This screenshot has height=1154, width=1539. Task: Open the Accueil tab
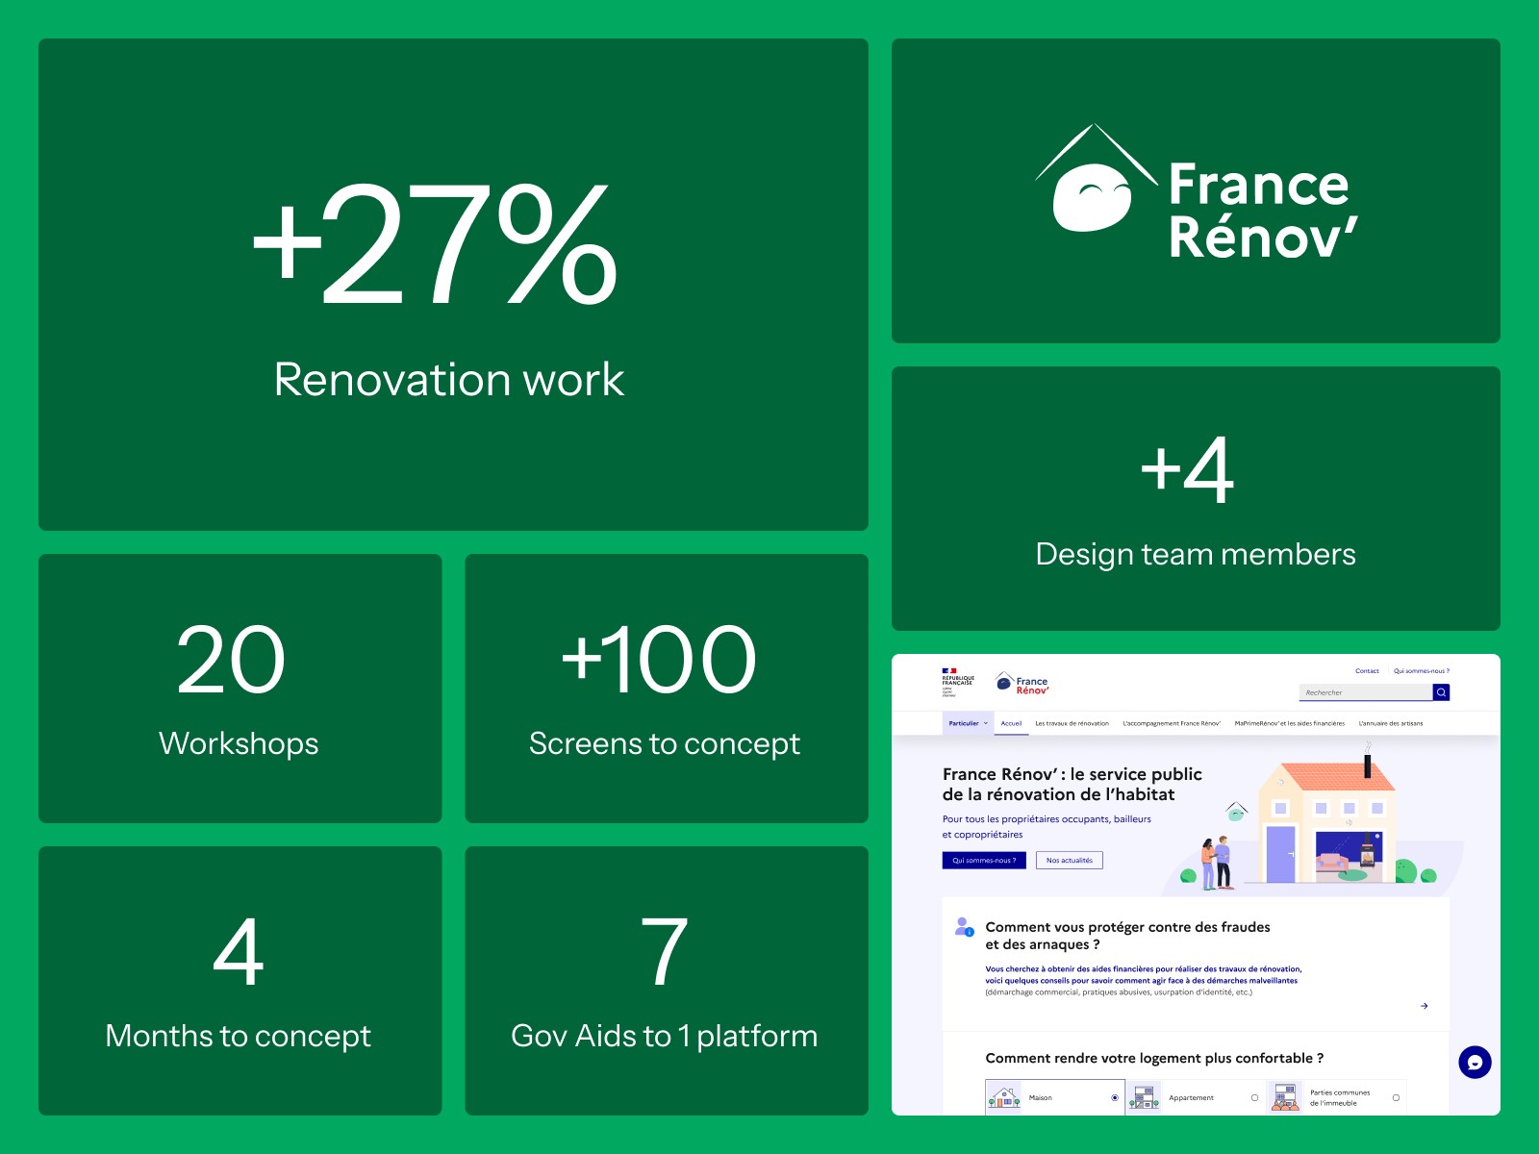click(1011, 723)
